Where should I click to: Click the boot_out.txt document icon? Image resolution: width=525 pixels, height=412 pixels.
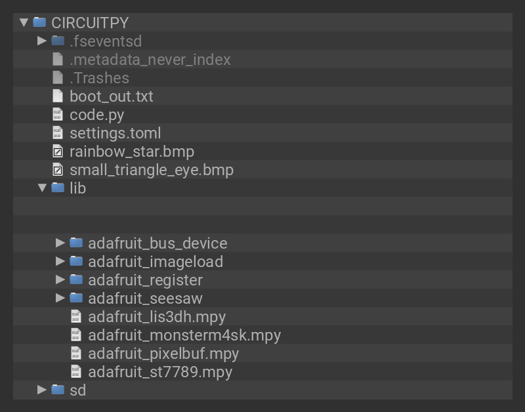pos(58,96)
